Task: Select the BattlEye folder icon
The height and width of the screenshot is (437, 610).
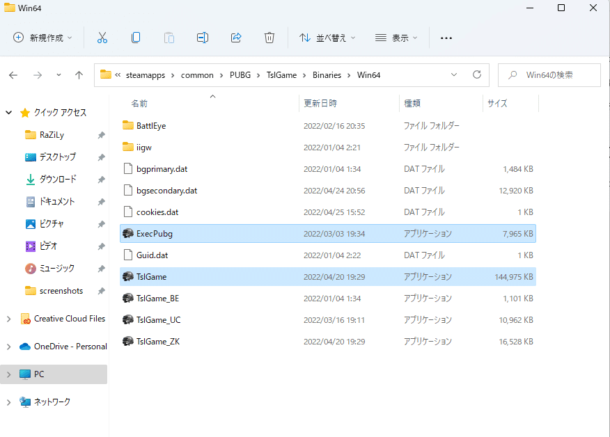Action: (x=128, y=125)
